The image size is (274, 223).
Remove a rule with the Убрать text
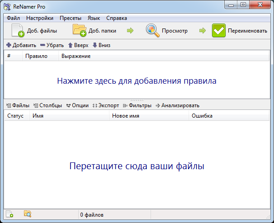tap(55, 45)
